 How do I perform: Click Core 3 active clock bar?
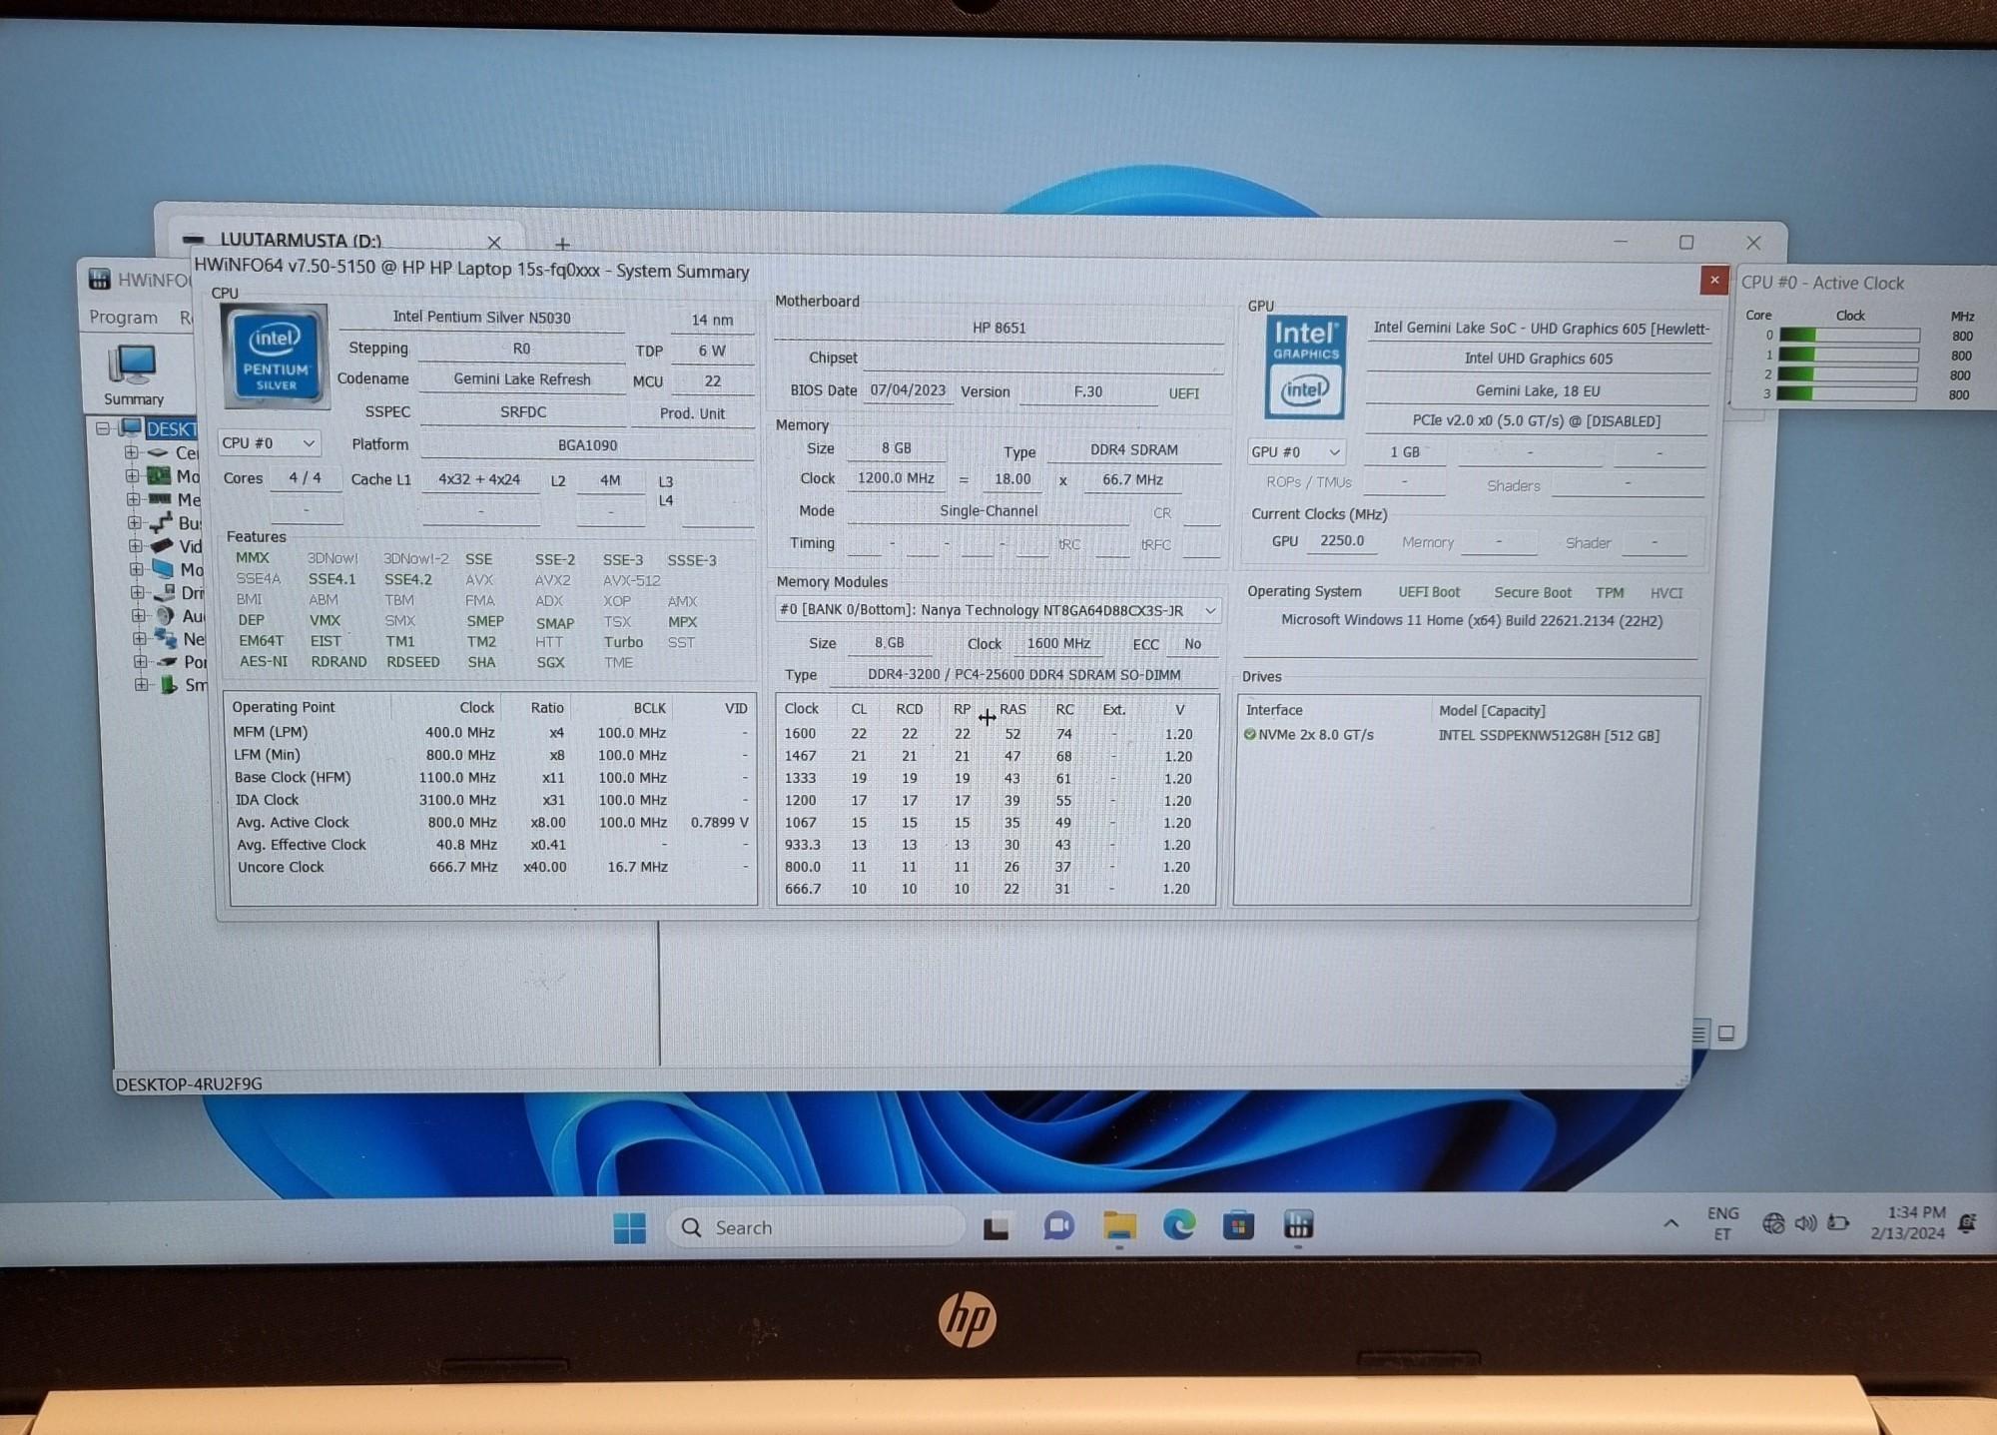(1847, 393)
